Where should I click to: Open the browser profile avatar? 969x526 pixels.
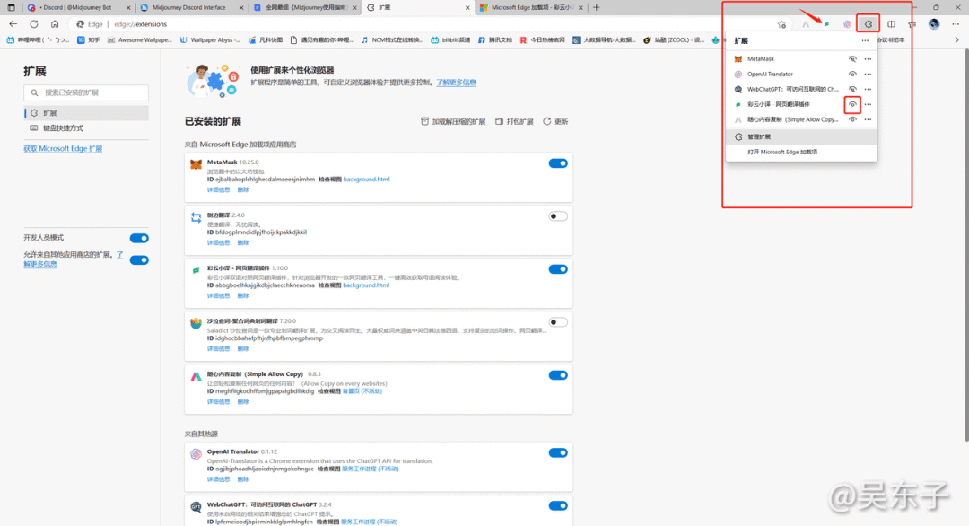(x=934, y=24)
